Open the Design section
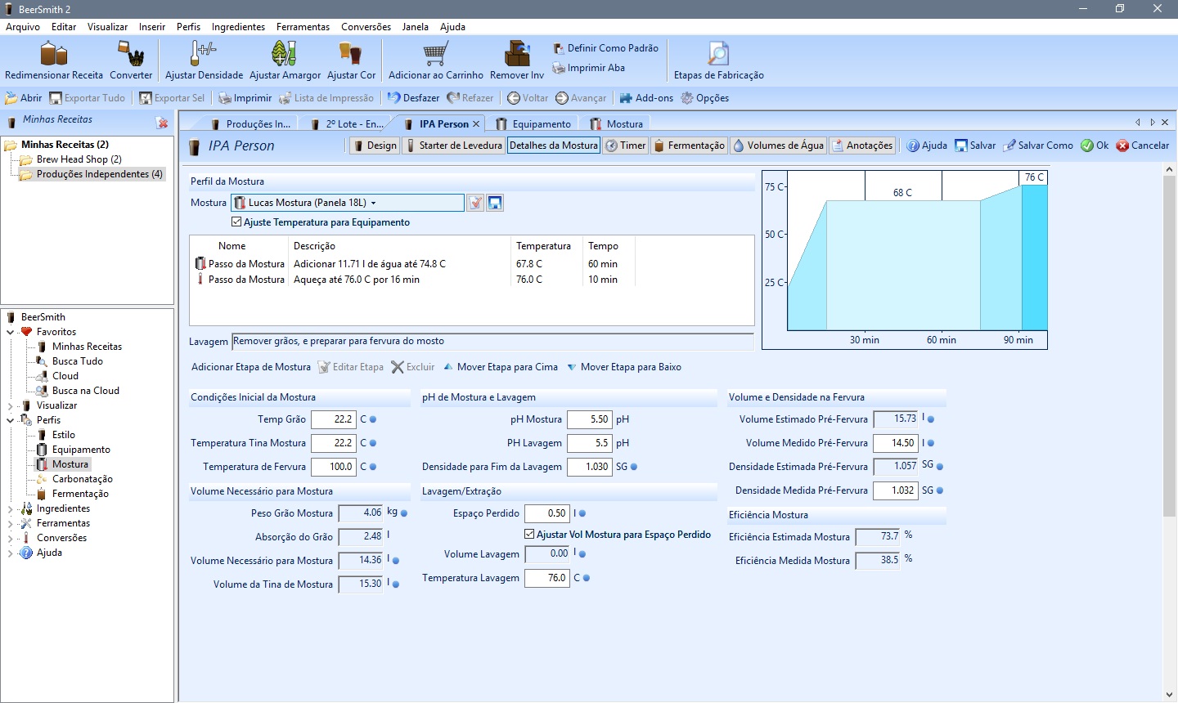Image resolution: width=1178 pixels, height=703 pixels. [374, 146]
